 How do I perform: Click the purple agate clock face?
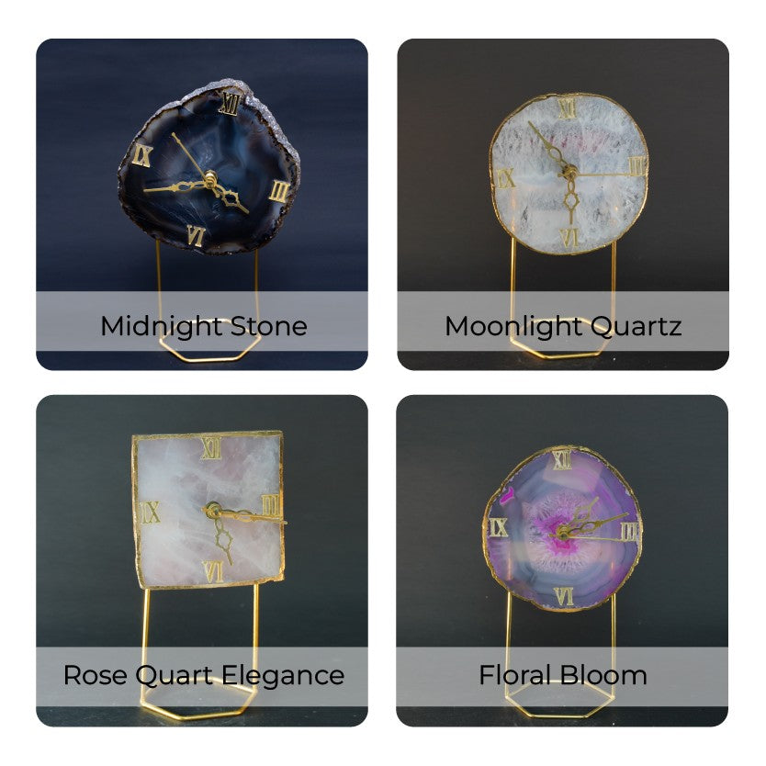562,528
